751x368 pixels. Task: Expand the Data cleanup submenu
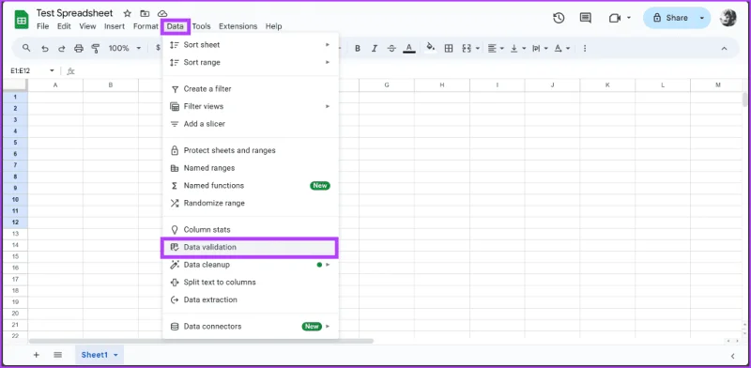click(251, 265)
